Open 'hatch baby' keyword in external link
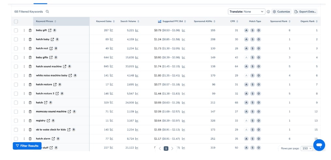331x160 pixels. 52,39
